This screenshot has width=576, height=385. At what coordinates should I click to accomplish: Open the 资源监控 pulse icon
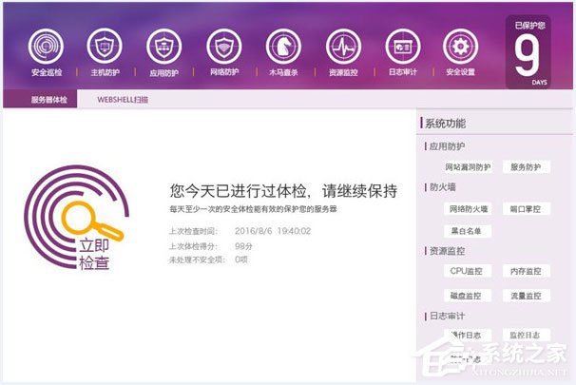tap(343, 47)
